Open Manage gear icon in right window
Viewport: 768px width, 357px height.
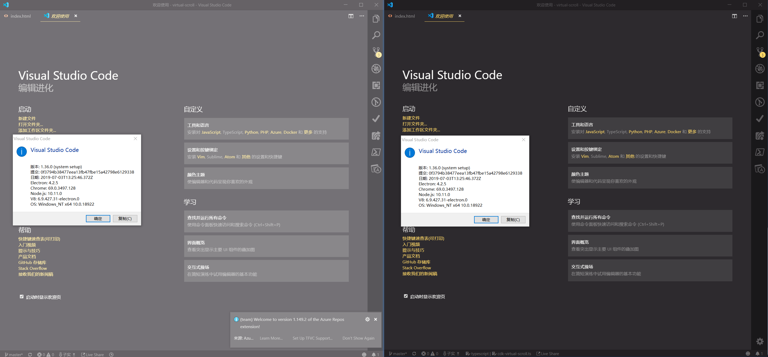pos(760,341)
